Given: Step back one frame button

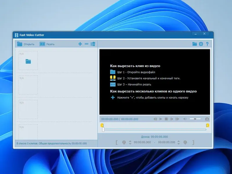Looking at the screenshot, I should [155, 119].
